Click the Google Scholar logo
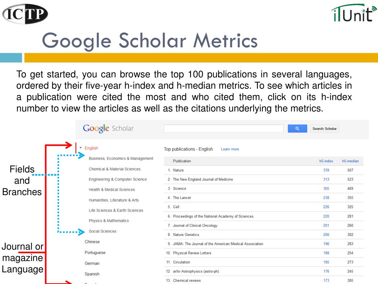Image resolution: width=378 pixels, height=284 pixels. pos(108,128)
